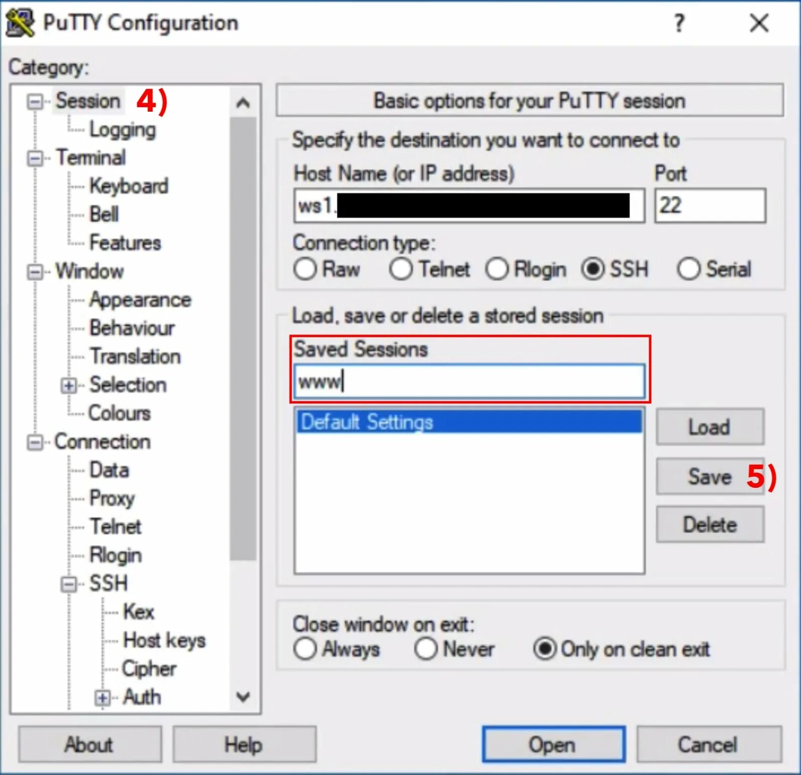
Task: Collapse the Session tree node
Action: (x=35, y=102)
